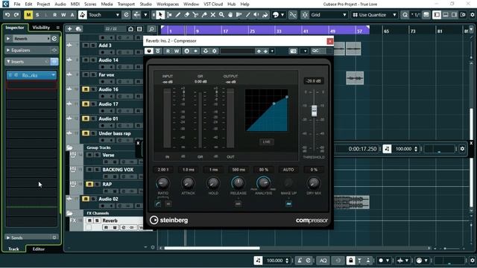This screenshot has height=268, width=477.
Task: Select the Play speaker tool
Action: (x=256, y=15)
